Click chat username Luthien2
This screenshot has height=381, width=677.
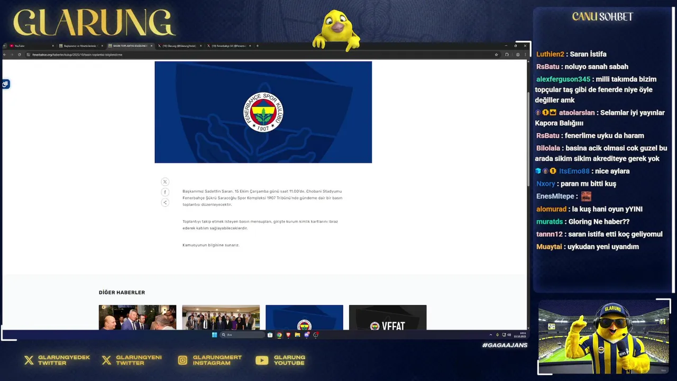pos(550,54)
